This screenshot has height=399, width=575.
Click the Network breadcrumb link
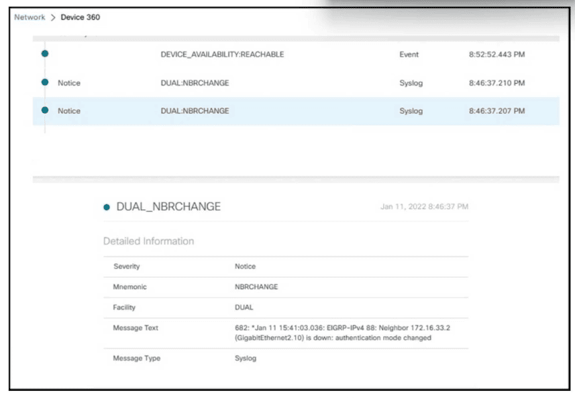coord(30,17)
